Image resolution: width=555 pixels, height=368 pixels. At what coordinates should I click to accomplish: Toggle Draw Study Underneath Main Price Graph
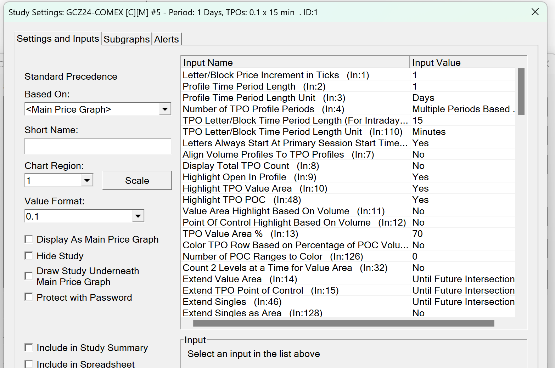29,276
